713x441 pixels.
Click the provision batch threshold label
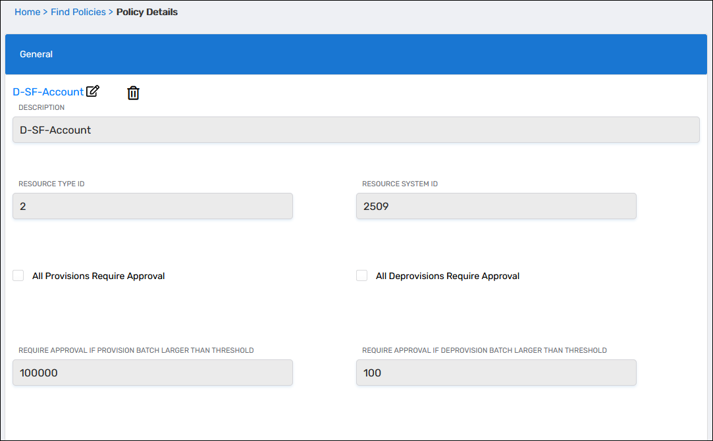click(x=136, y=350)
